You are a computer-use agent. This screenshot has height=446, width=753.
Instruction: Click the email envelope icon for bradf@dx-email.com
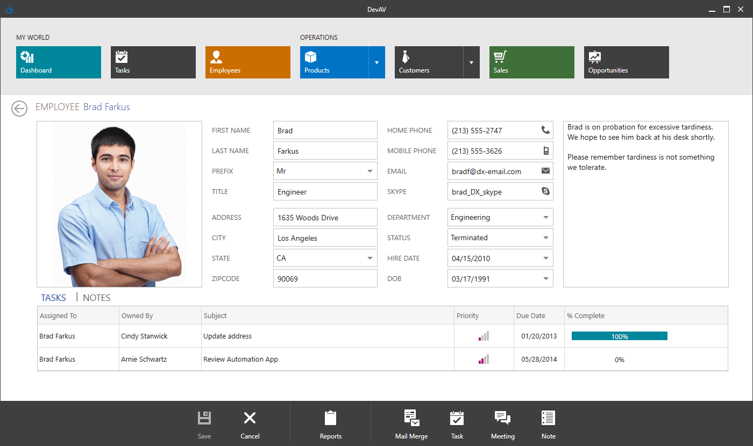pos(545,171)
